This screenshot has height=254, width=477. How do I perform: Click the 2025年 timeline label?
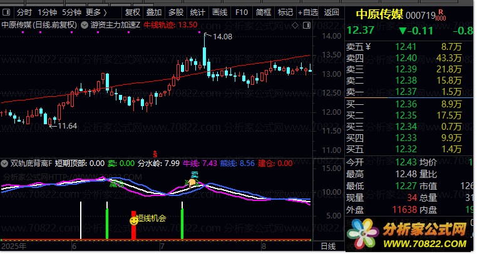[x=14, y=247]
